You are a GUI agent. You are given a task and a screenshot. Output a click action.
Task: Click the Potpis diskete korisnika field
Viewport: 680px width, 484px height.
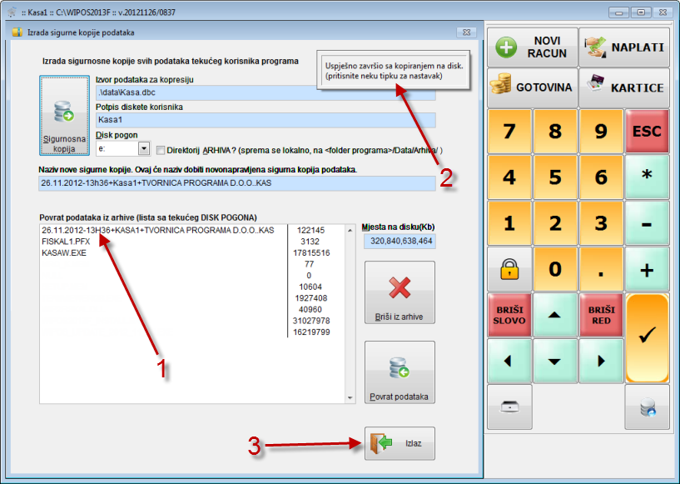point(265,120)
